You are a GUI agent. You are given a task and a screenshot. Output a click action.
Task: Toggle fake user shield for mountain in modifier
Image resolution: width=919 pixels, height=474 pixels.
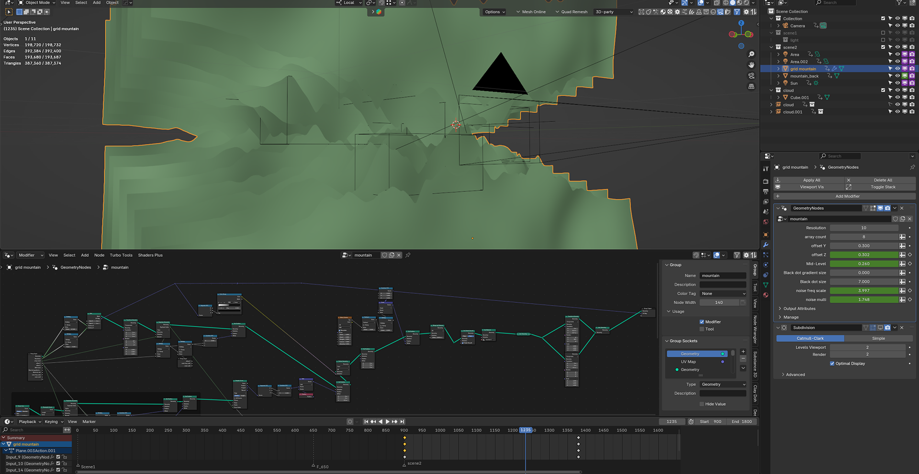895,219
